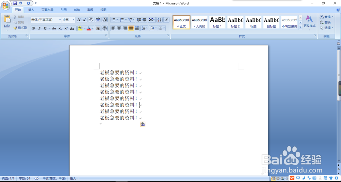341x182 pixels.
Task: Apply distributed alignment
Action: (137, 28)
